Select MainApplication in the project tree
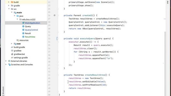This screenshot has width=171, height=96. [x=33, y=23]
